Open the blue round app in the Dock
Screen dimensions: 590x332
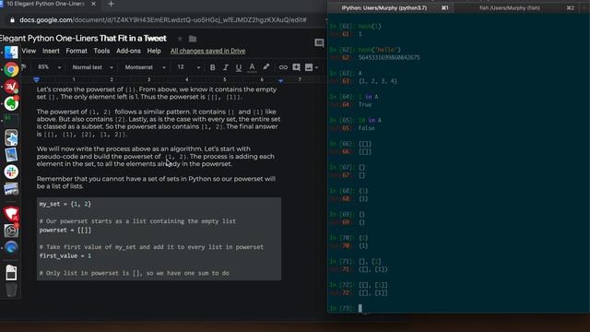coord(11,247)
